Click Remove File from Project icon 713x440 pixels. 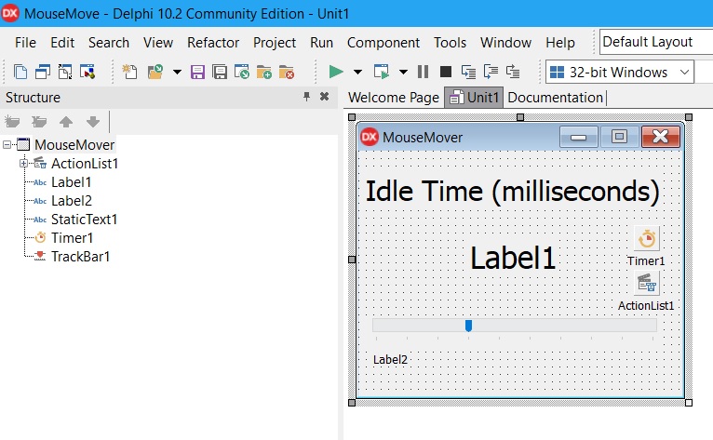click(287, 72)
